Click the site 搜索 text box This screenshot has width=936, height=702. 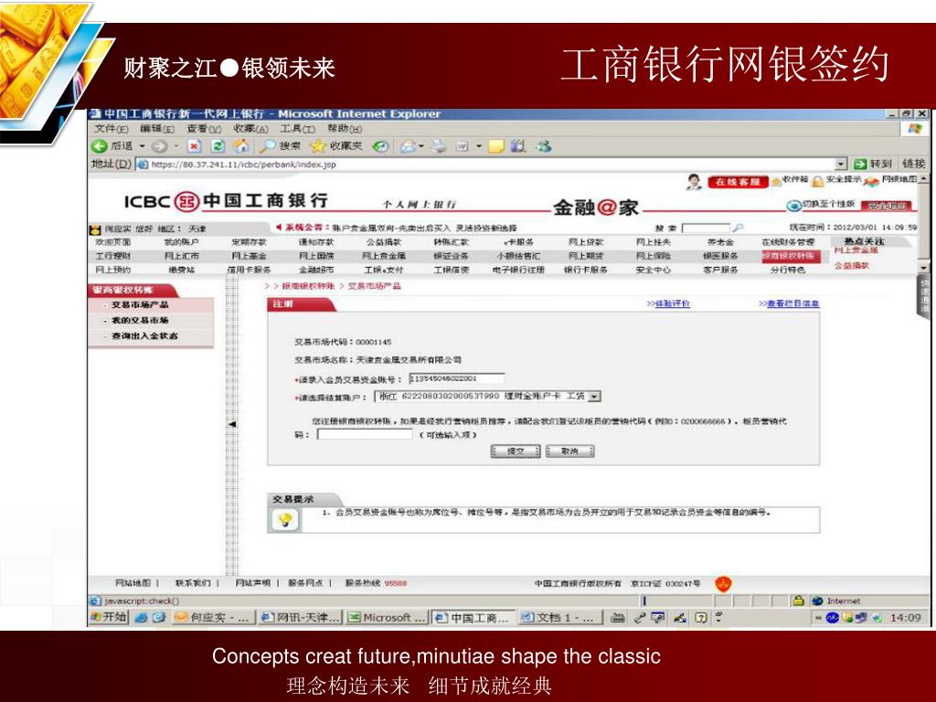707,228
